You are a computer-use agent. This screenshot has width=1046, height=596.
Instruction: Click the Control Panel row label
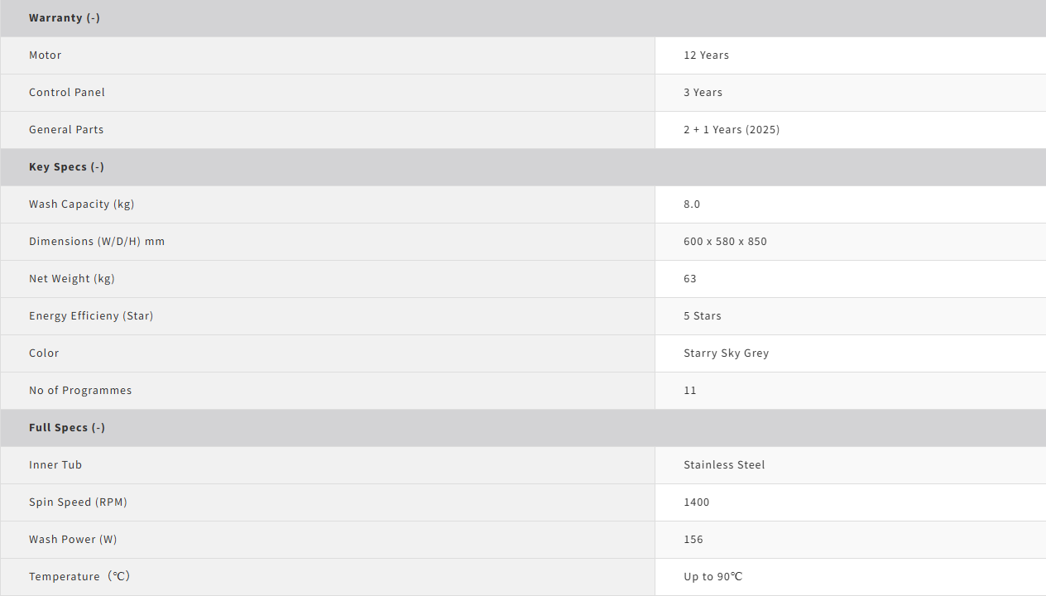tap(67, 93)
